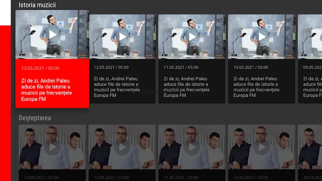The image size is (322, 181).
Task: Play the 12.05.2021 Deșteptarea episode
Action: 122,147
